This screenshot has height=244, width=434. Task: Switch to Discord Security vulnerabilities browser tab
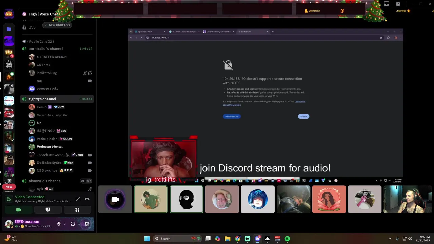(x=218, y=32)
